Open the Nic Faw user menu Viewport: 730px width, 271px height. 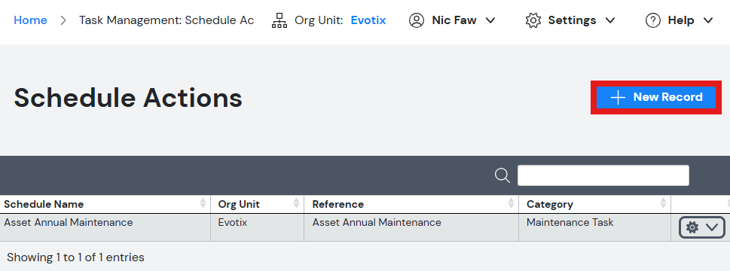coord(463,20)
